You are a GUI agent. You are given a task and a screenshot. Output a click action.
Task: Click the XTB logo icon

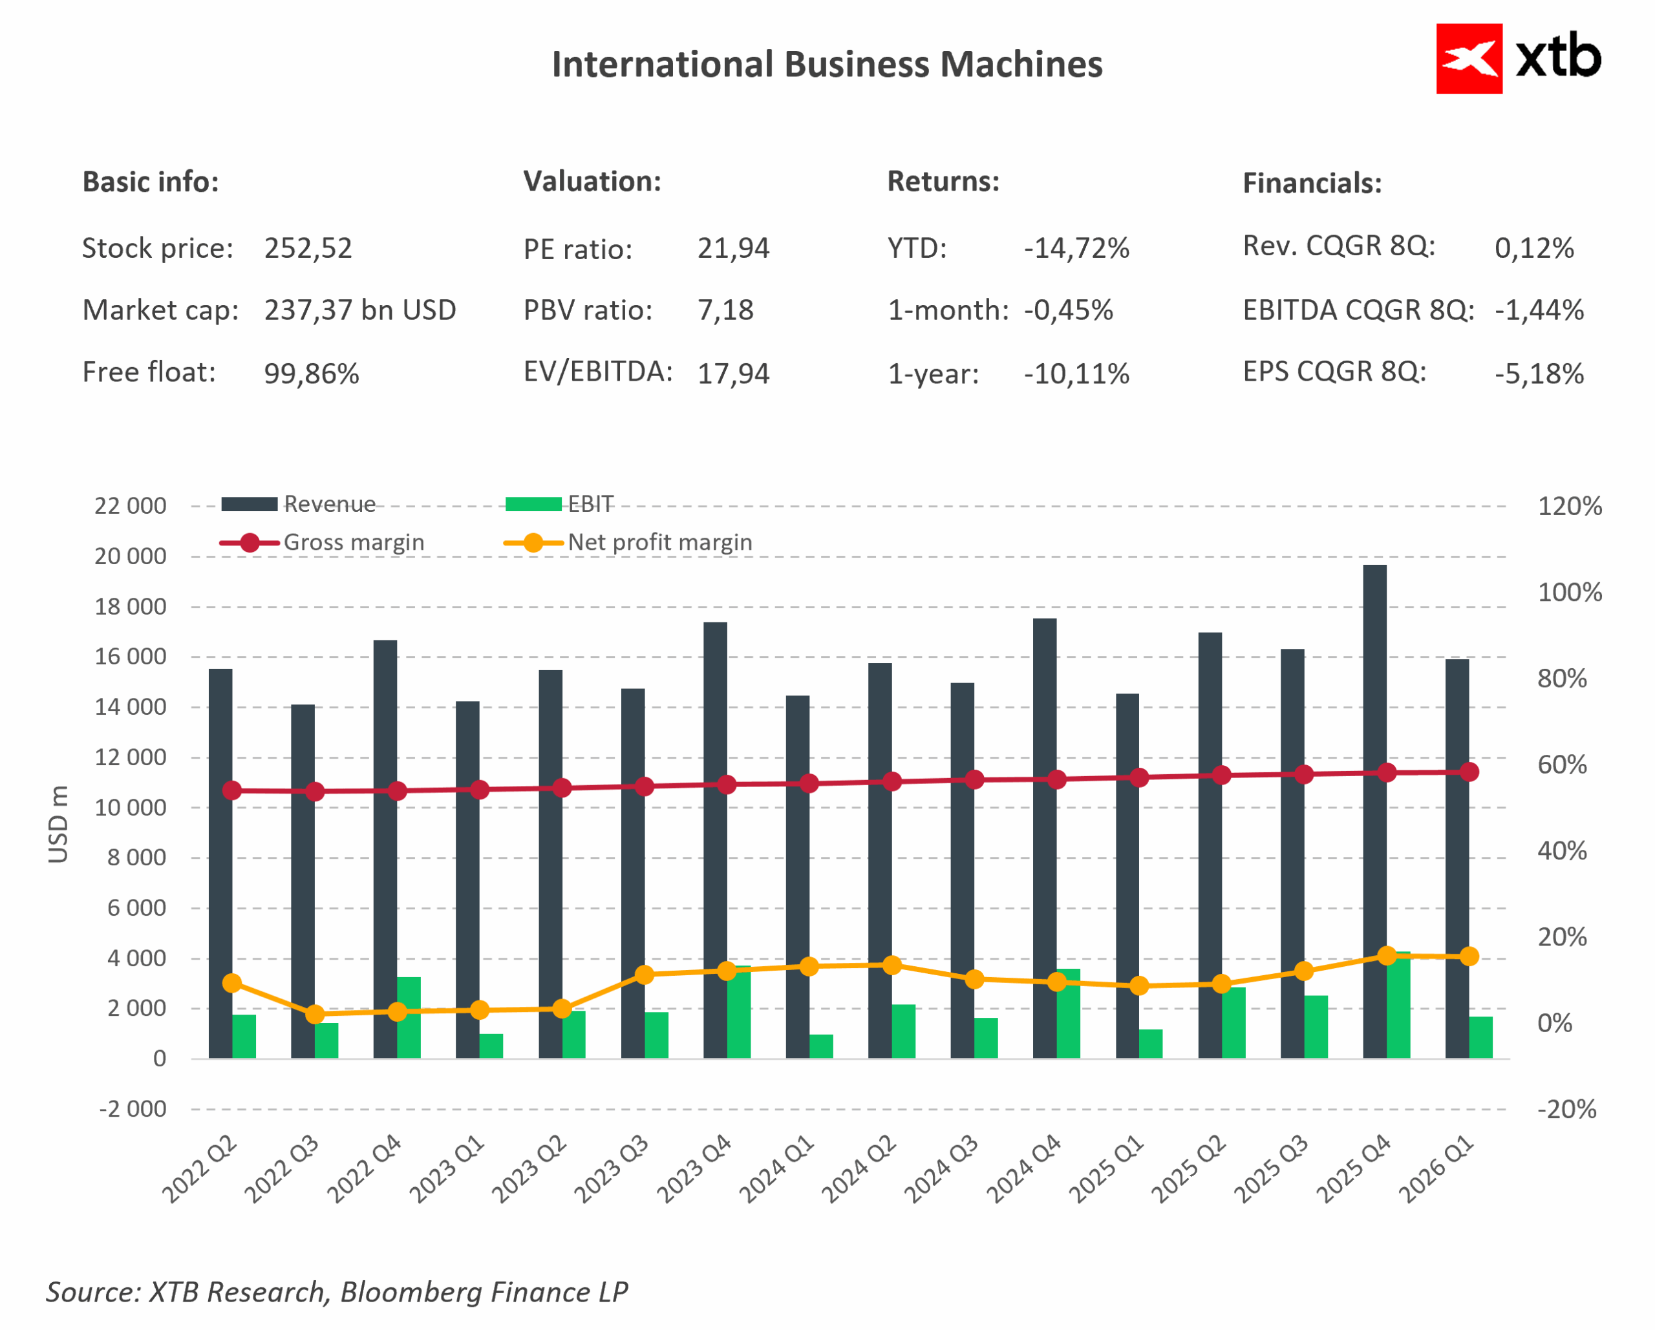[x=1468, y=58]
